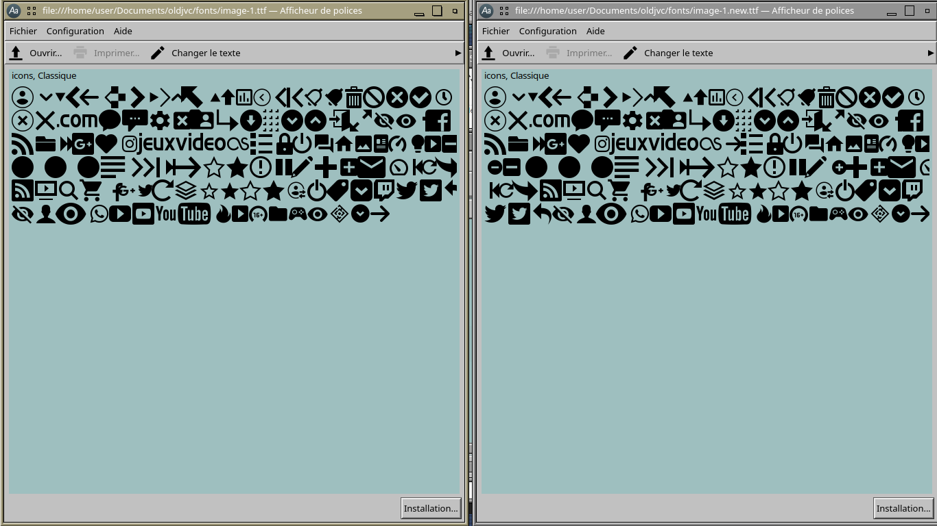Click the trash can glyph in right window
The height and width of the screenshot is (526, 937).
[826, 97]
